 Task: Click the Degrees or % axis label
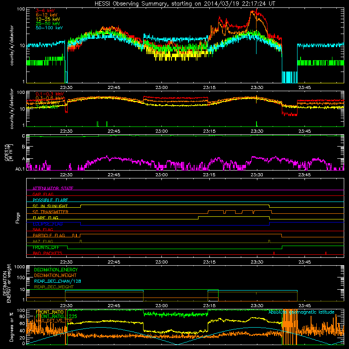(11, 327)
